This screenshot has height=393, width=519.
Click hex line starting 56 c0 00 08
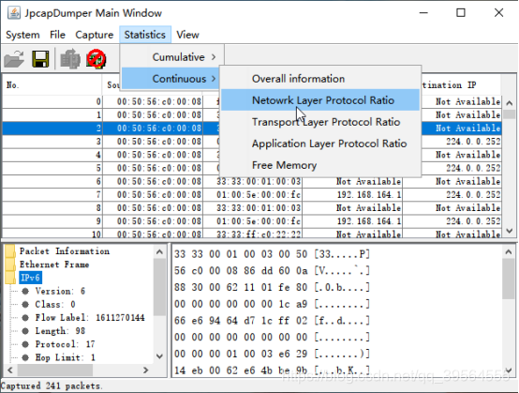pyautogui.click(x=272, y=271)
